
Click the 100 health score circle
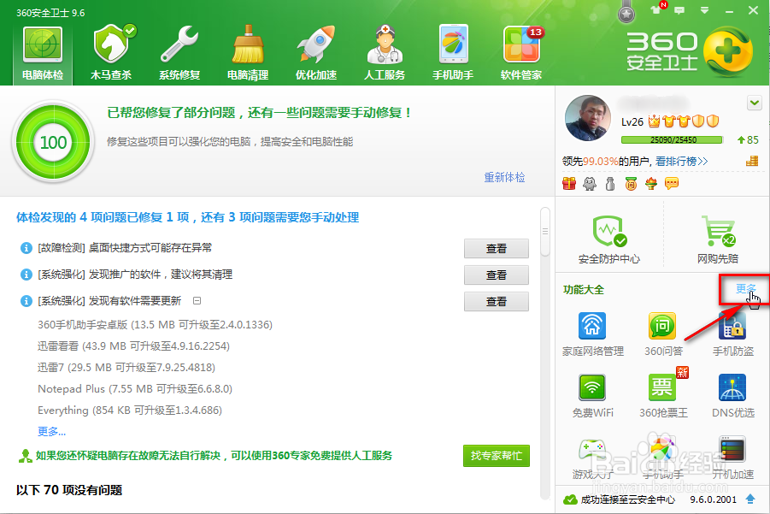(x=53, y=142)
